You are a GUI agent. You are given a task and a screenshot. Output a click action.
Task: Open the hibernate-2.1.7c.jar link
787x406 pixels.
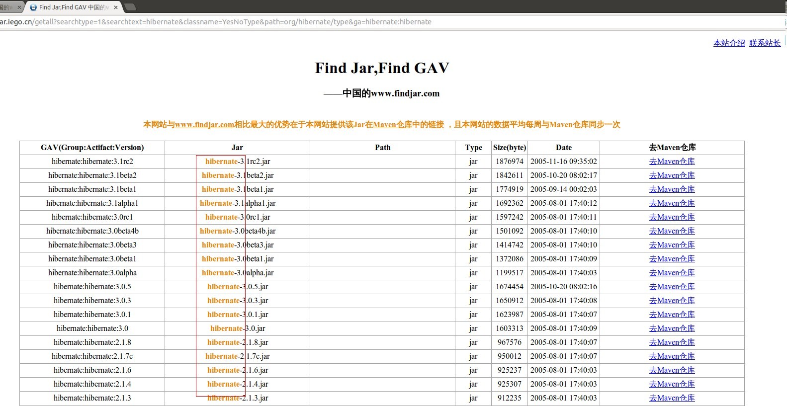(x=238, y=356)
